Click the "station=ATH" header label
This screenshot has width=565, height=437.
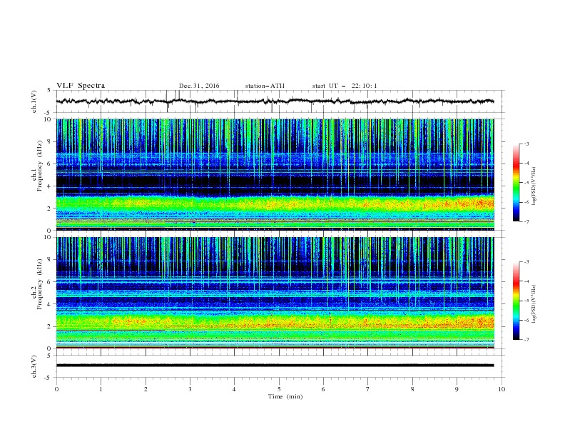pos(265,86)
